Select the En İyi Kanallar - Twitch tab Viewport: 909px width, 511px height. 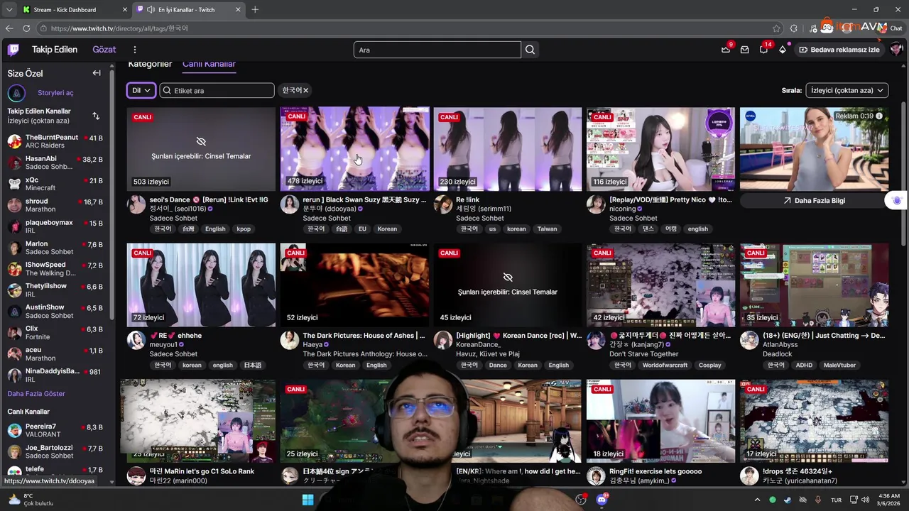[x=187, y=10]
